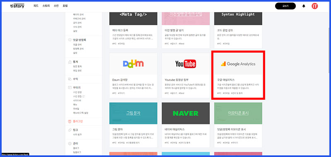The height and width of the screenshot is (157, 331).
Task: Click the 댓글/방명록 이모티콘 표시 title
Action: (x=231, y=129)
